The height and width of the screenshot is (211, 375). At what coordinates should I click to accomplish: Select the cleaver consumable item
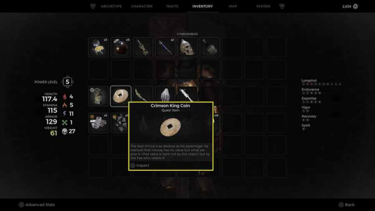(210, 48)
